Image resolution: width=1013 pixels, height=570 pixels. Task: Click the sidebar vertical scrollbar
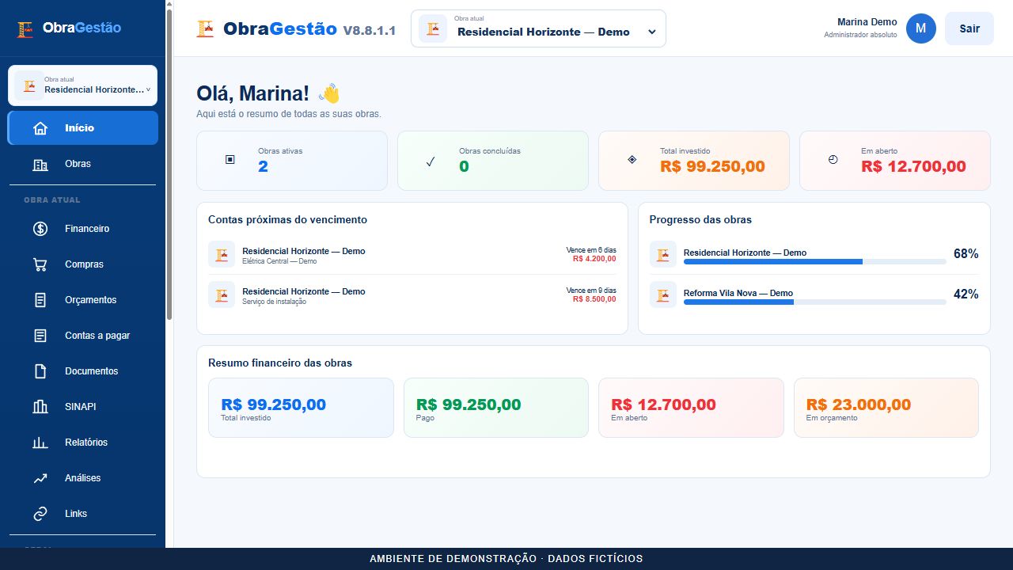[x=169, y=166]
